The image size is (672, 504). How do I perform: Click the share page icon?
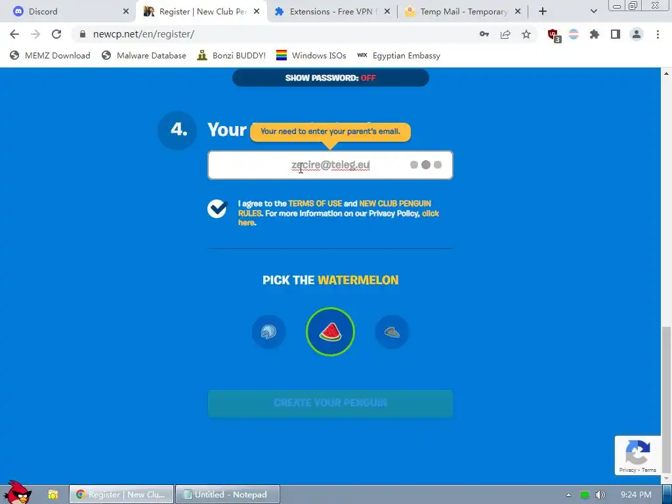tap(505, 34)
